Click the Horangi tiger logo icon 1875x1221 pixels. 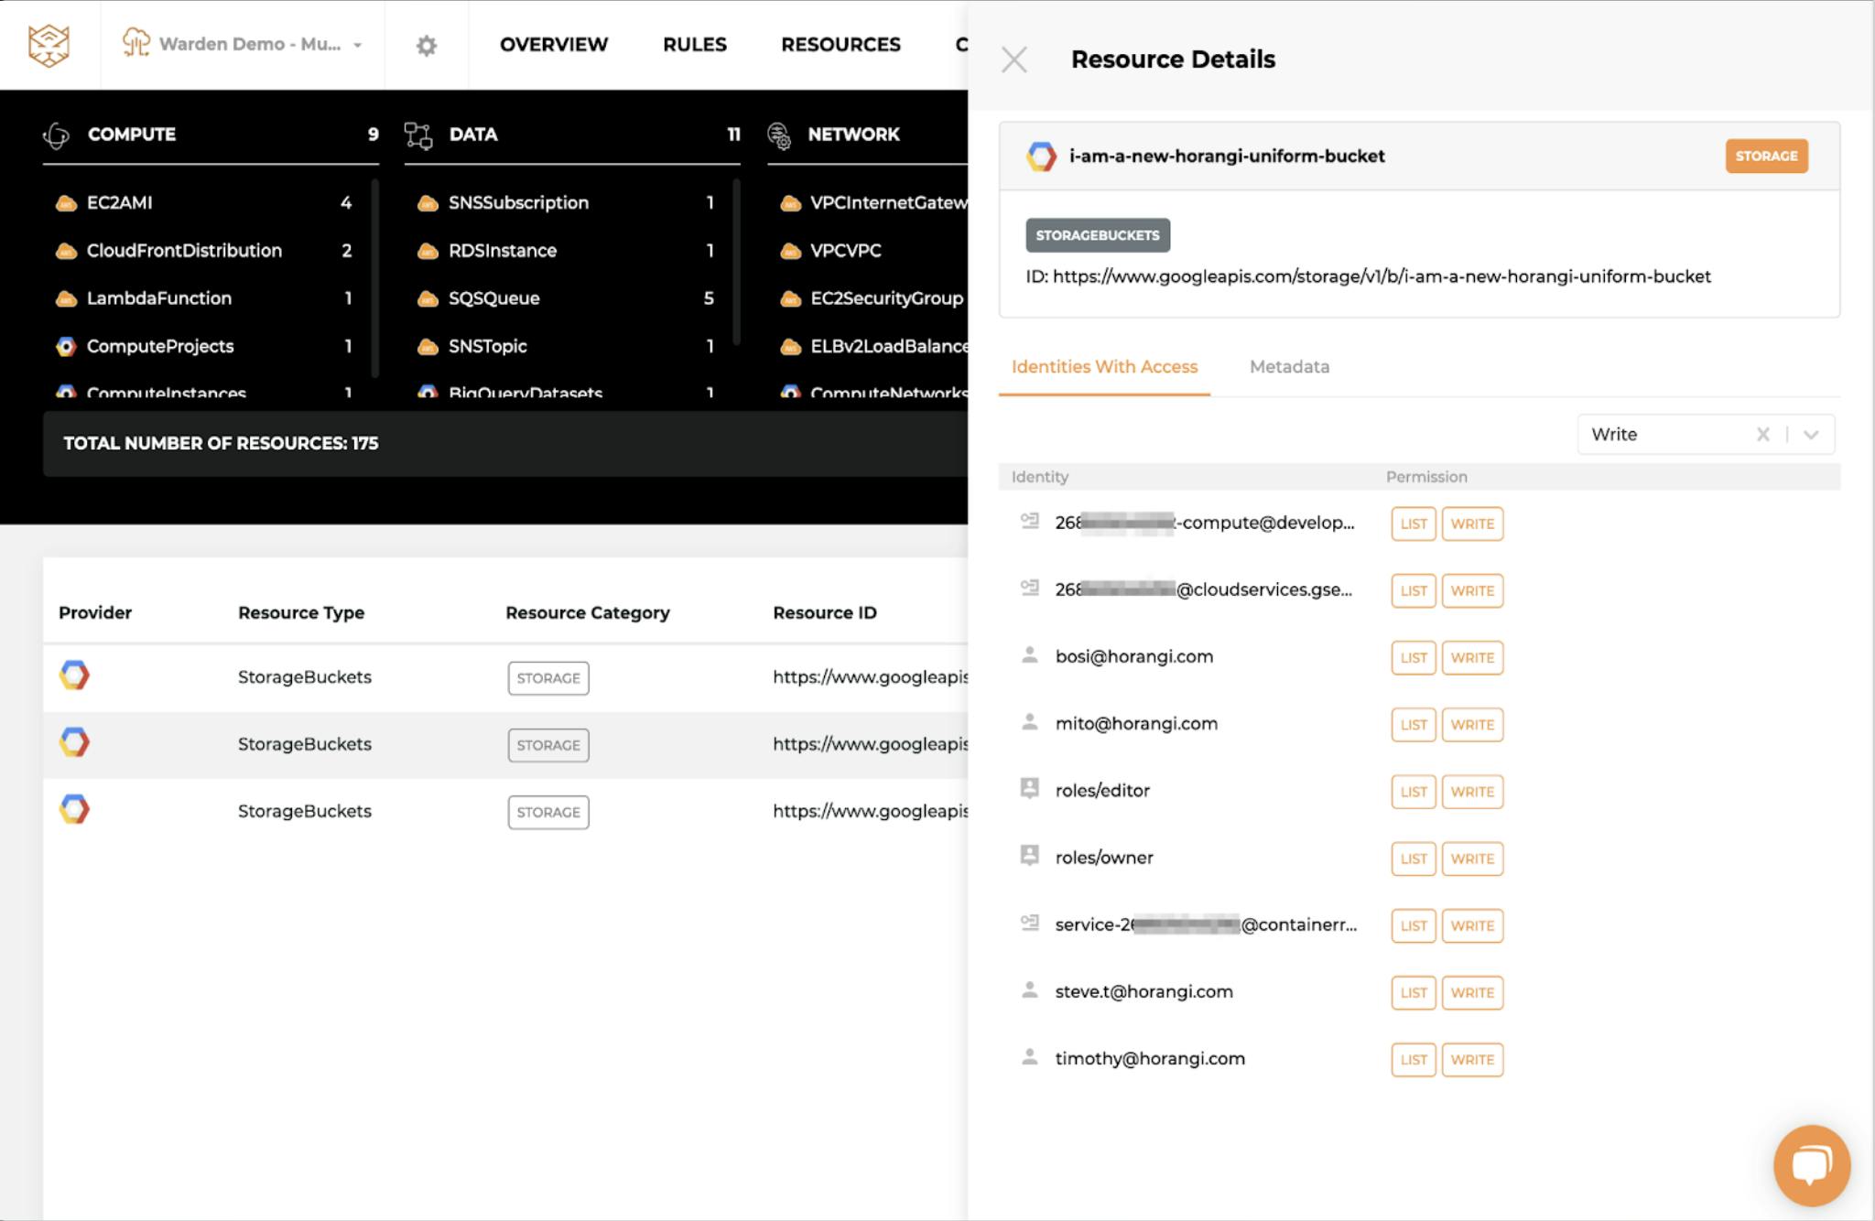pos(49,45)
